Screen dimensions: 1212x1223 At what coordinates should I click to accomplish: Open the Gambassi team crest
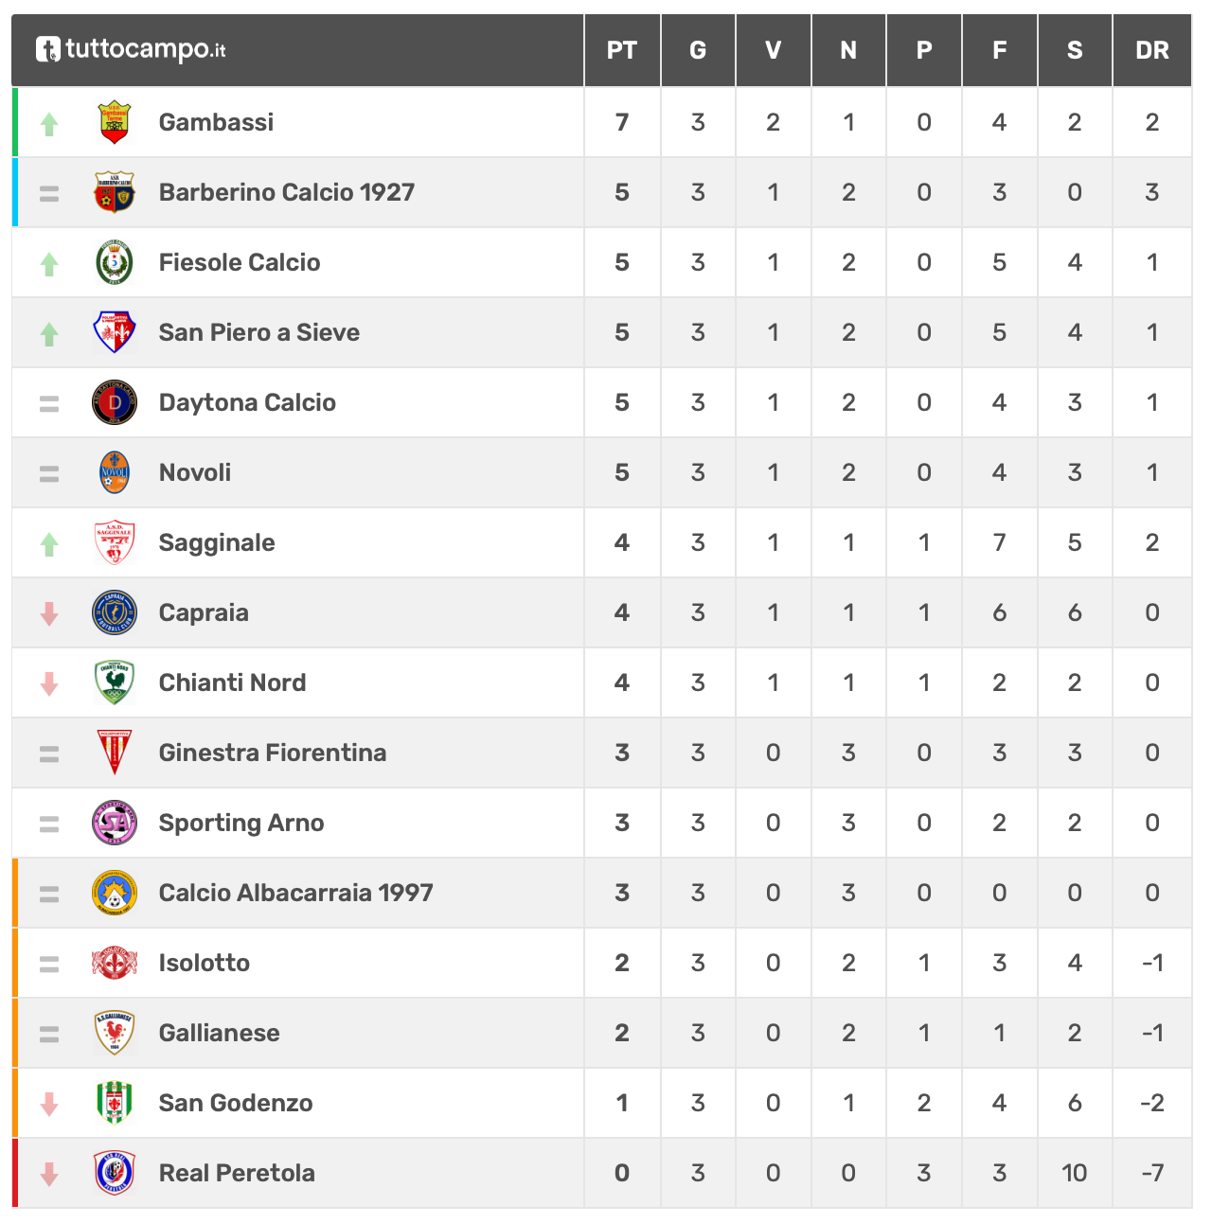[115, 122]
